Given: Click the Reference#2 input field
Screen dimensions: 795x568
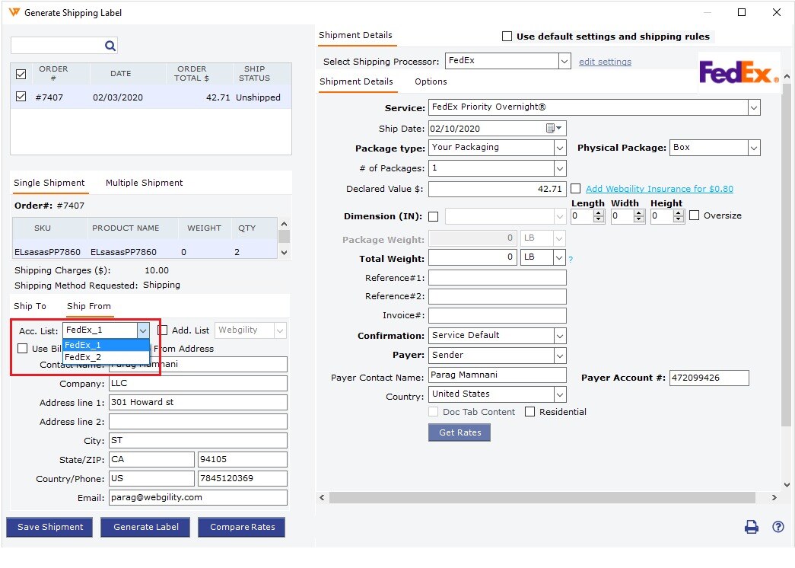Looking at the screenshot, I should (498, 296).
